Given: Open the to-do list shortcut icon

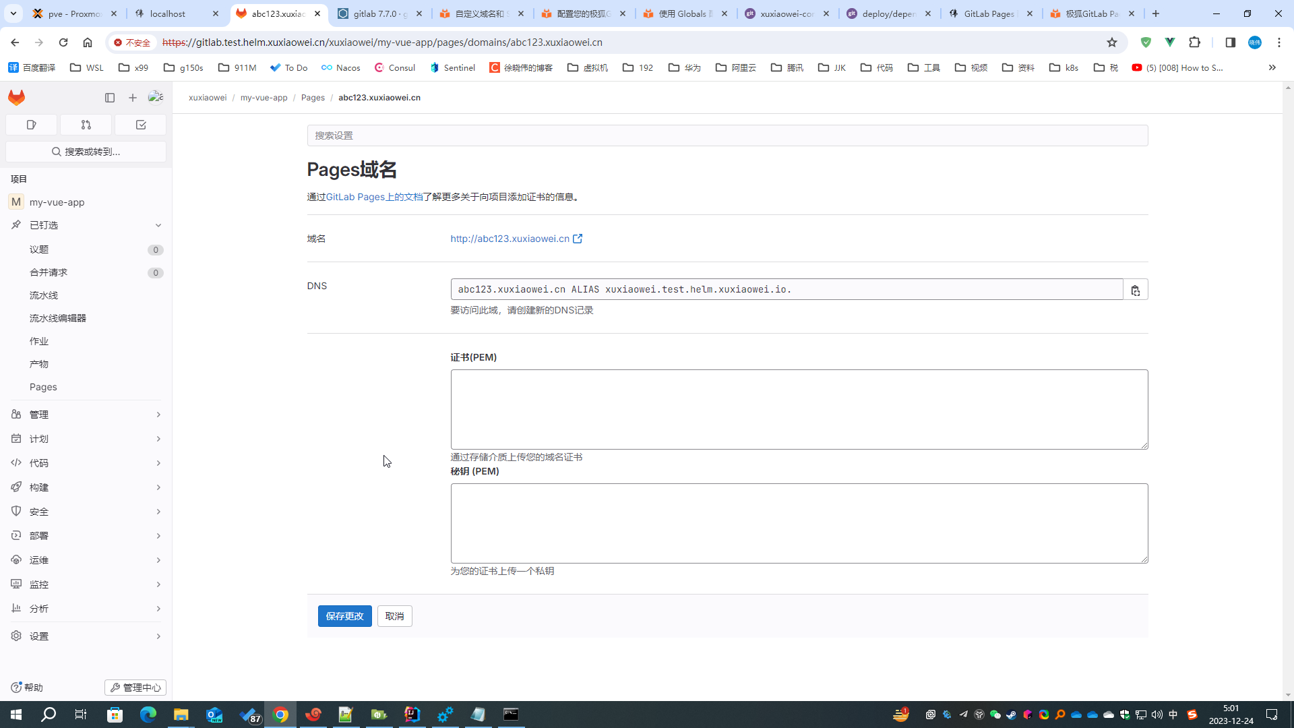Looking at the screenshot, I should coord(141,125).
